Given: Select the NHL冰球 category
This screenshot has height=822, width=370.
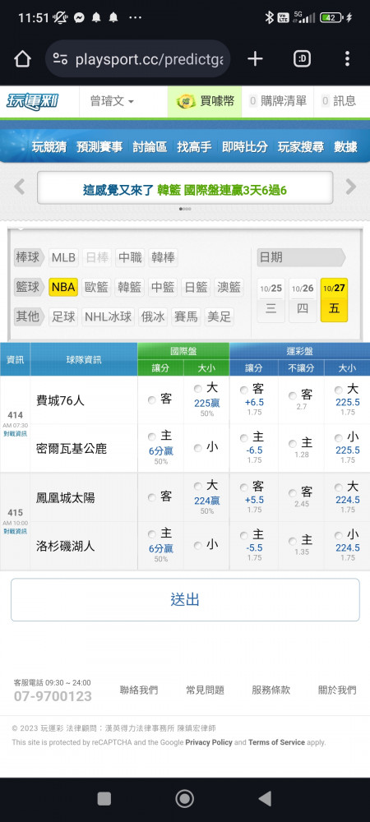Looking at the screenshot, I should click(x=108, y=316).
